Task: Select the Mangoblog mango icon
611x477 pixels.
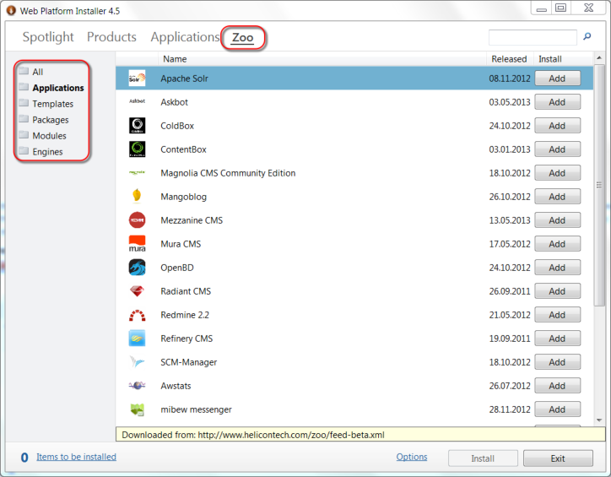Action: tap(137, 197)
